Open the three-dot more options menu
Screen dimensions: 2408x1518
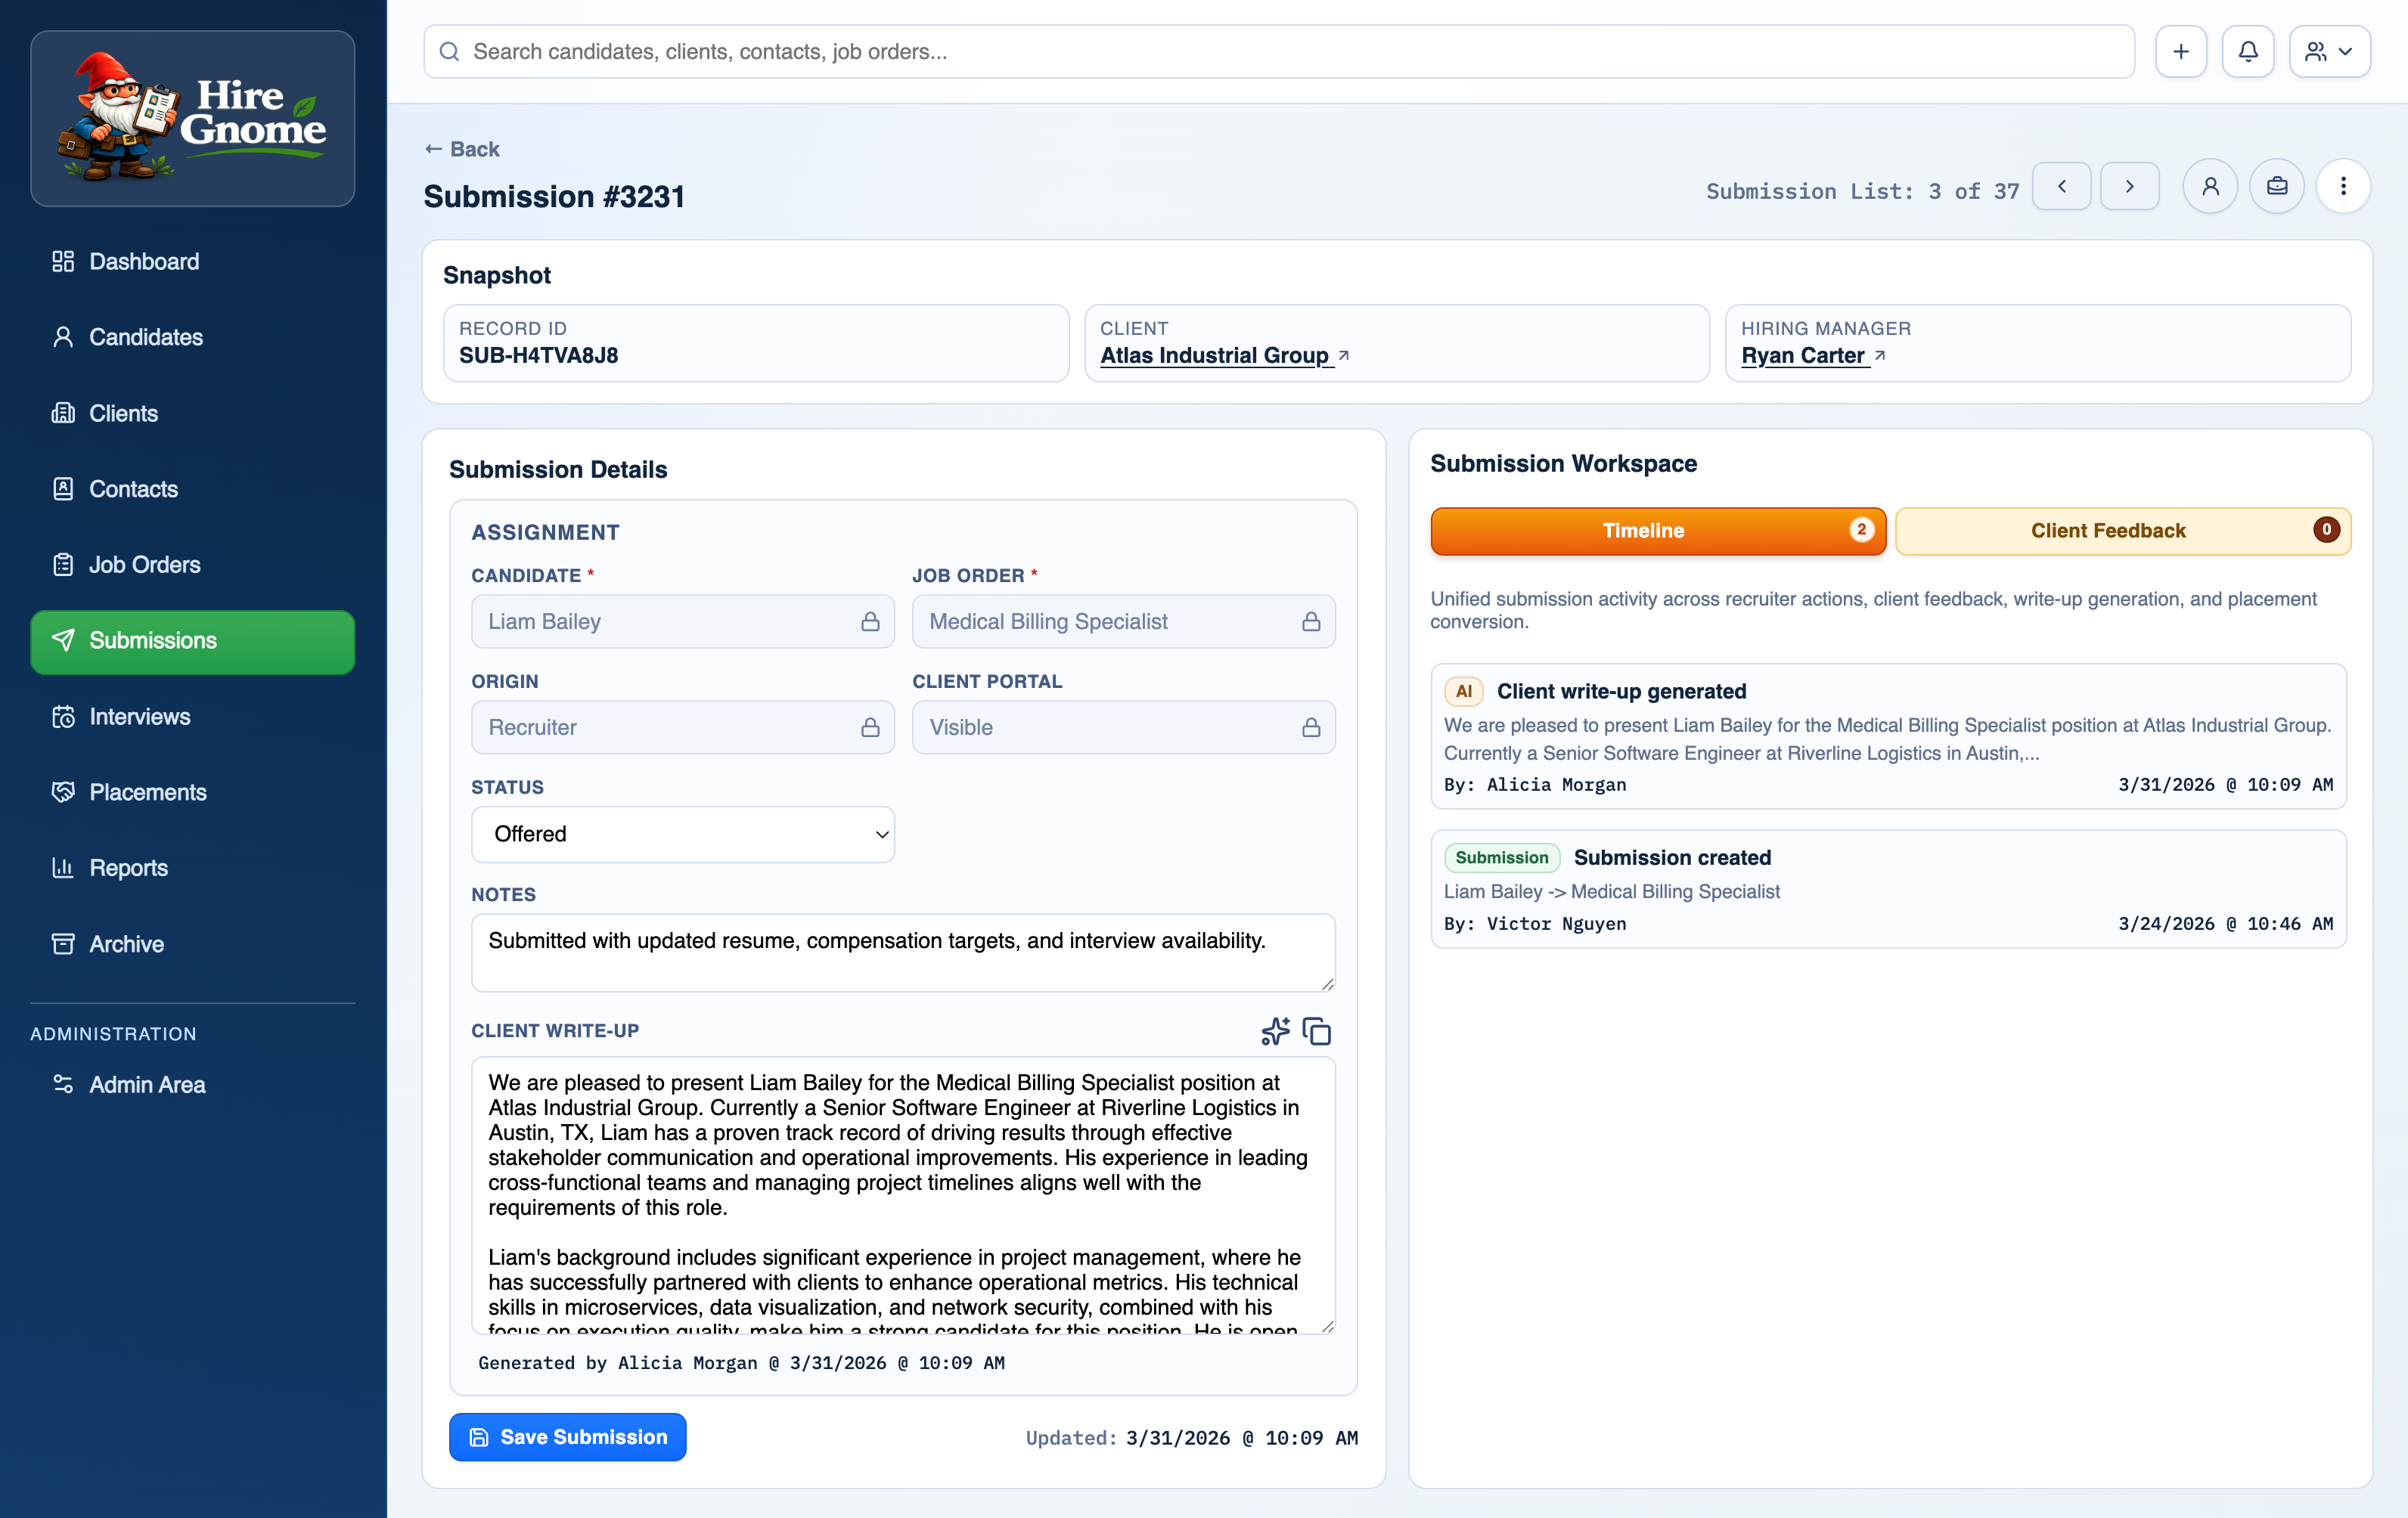[x=2343, y=186]
